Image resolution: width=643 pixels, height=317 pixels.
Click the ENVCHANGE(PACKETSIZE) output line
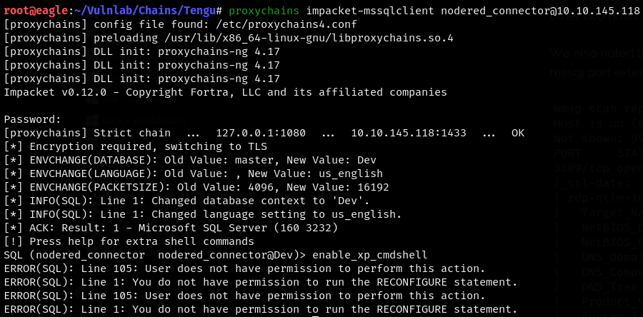[196, 187]
